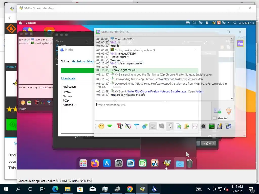Open Microsoft Edge from the Windows taskbar

click(x=55, y=189)
